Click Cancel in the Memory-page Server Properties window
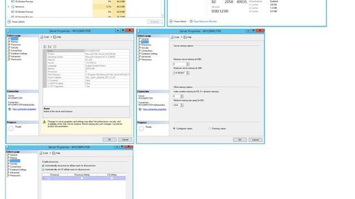This screenshot has width=355, height=199. click(x=255, y=140)
